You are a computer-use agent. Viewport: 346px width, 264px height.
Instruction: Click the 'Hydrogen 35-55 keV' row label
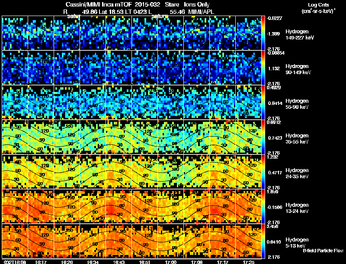tap(297, 139)
